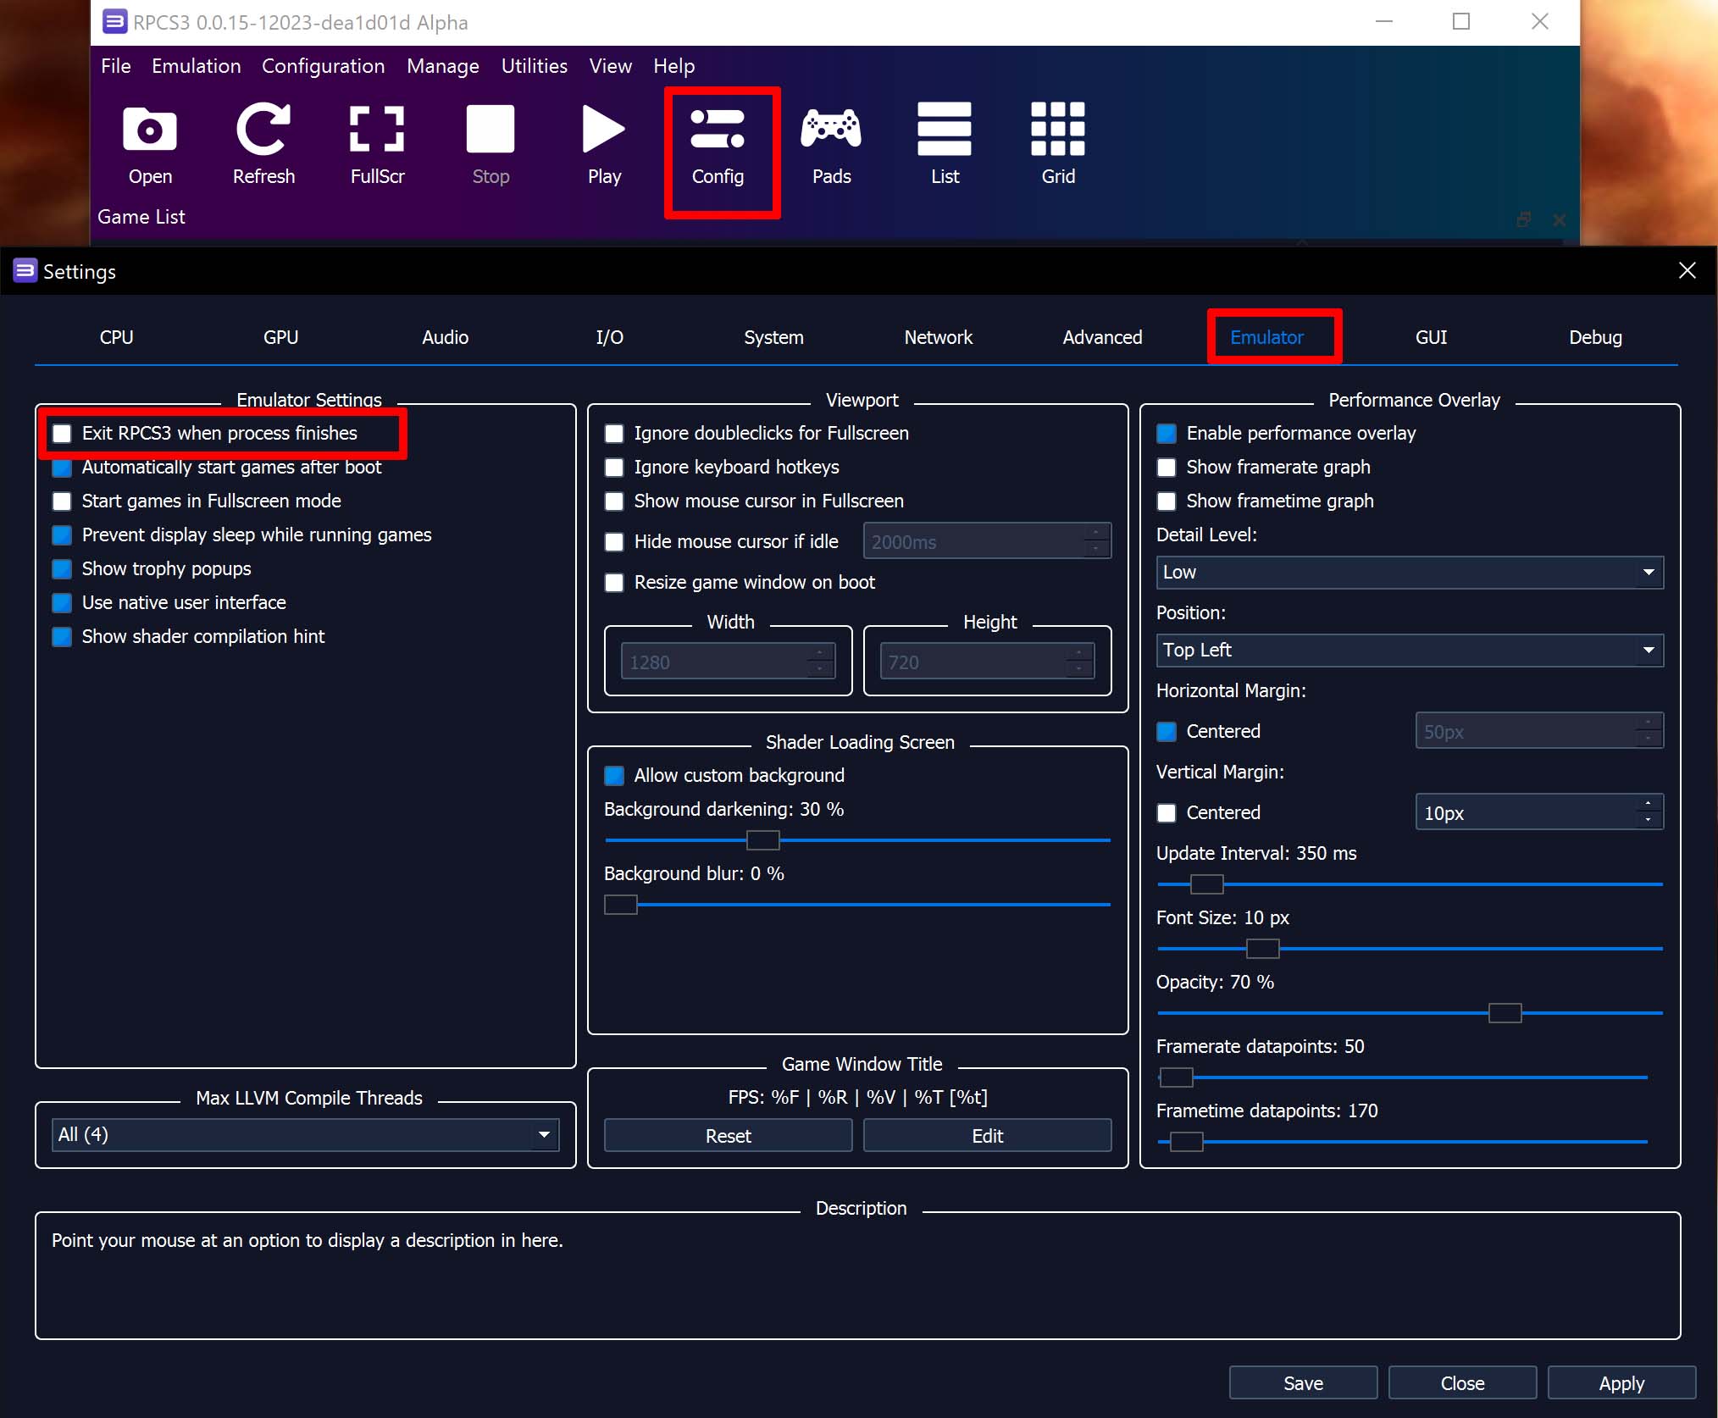Viewport: 1718px width, 1418px height.
Task: Toggle Show trophy popups checkbox
Action: (62, 569)
